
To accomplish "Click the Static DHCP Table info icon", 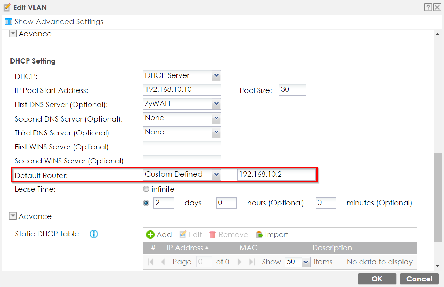I will pyautogui.click(x=93, y=234).
